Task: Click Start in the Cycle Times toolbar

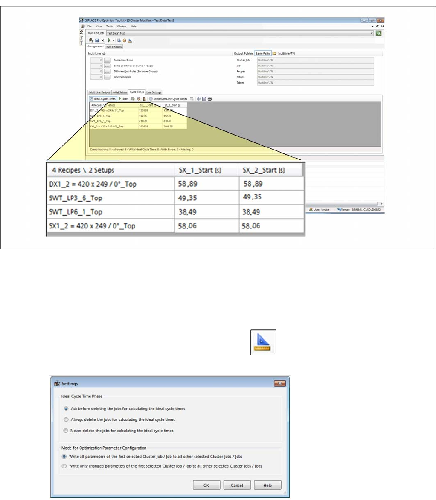Action: tap(124, 99)
